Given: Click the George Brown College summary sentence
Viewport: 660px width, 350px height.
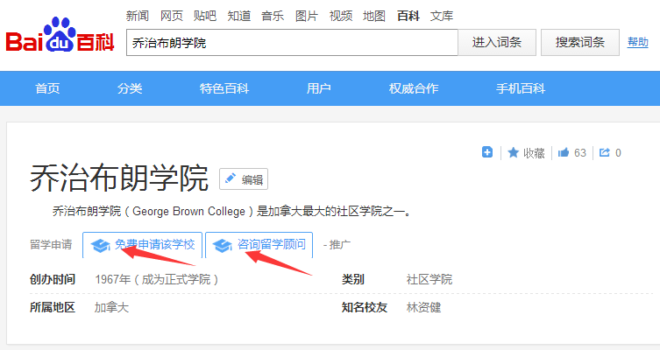Looking at the screenshot, I should (x=232, y=211).
